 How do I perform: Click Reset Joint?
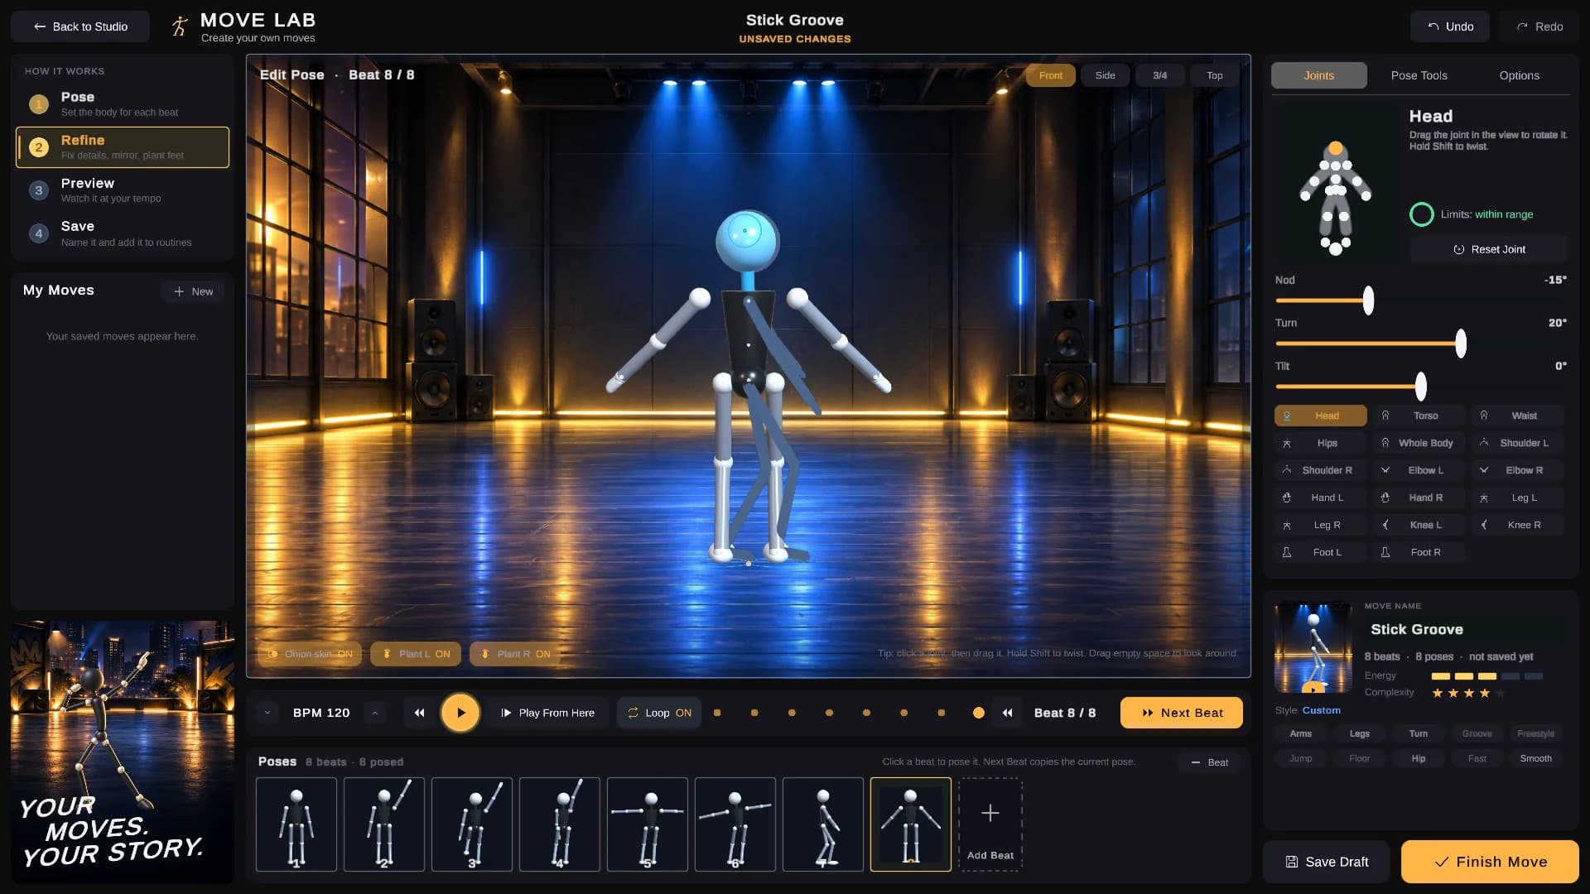[1488, 249]
